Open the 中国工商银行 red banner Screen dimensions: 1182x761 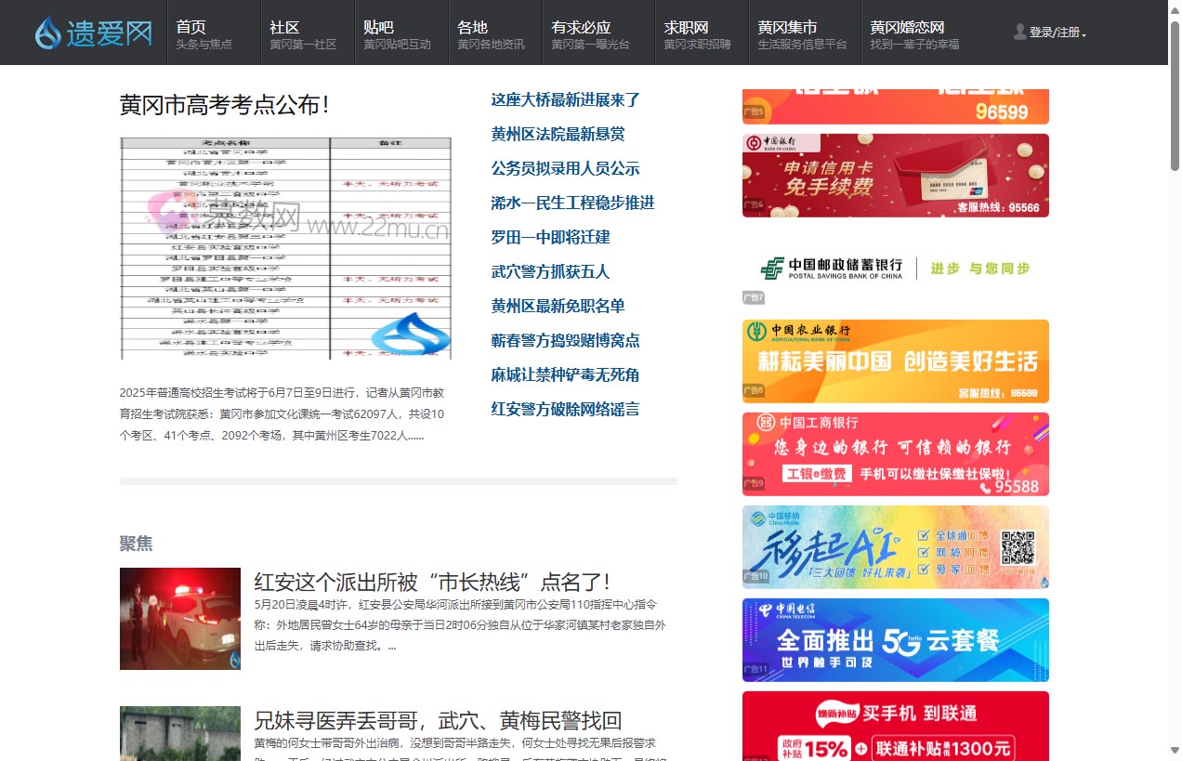(x=895, y=454)
